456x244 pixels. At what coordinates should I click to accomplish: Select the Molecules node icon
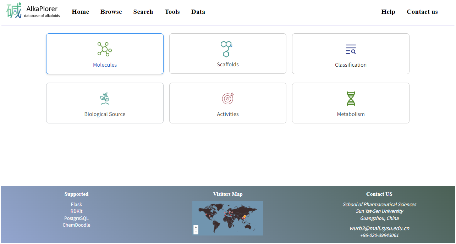tap(105, 49)
